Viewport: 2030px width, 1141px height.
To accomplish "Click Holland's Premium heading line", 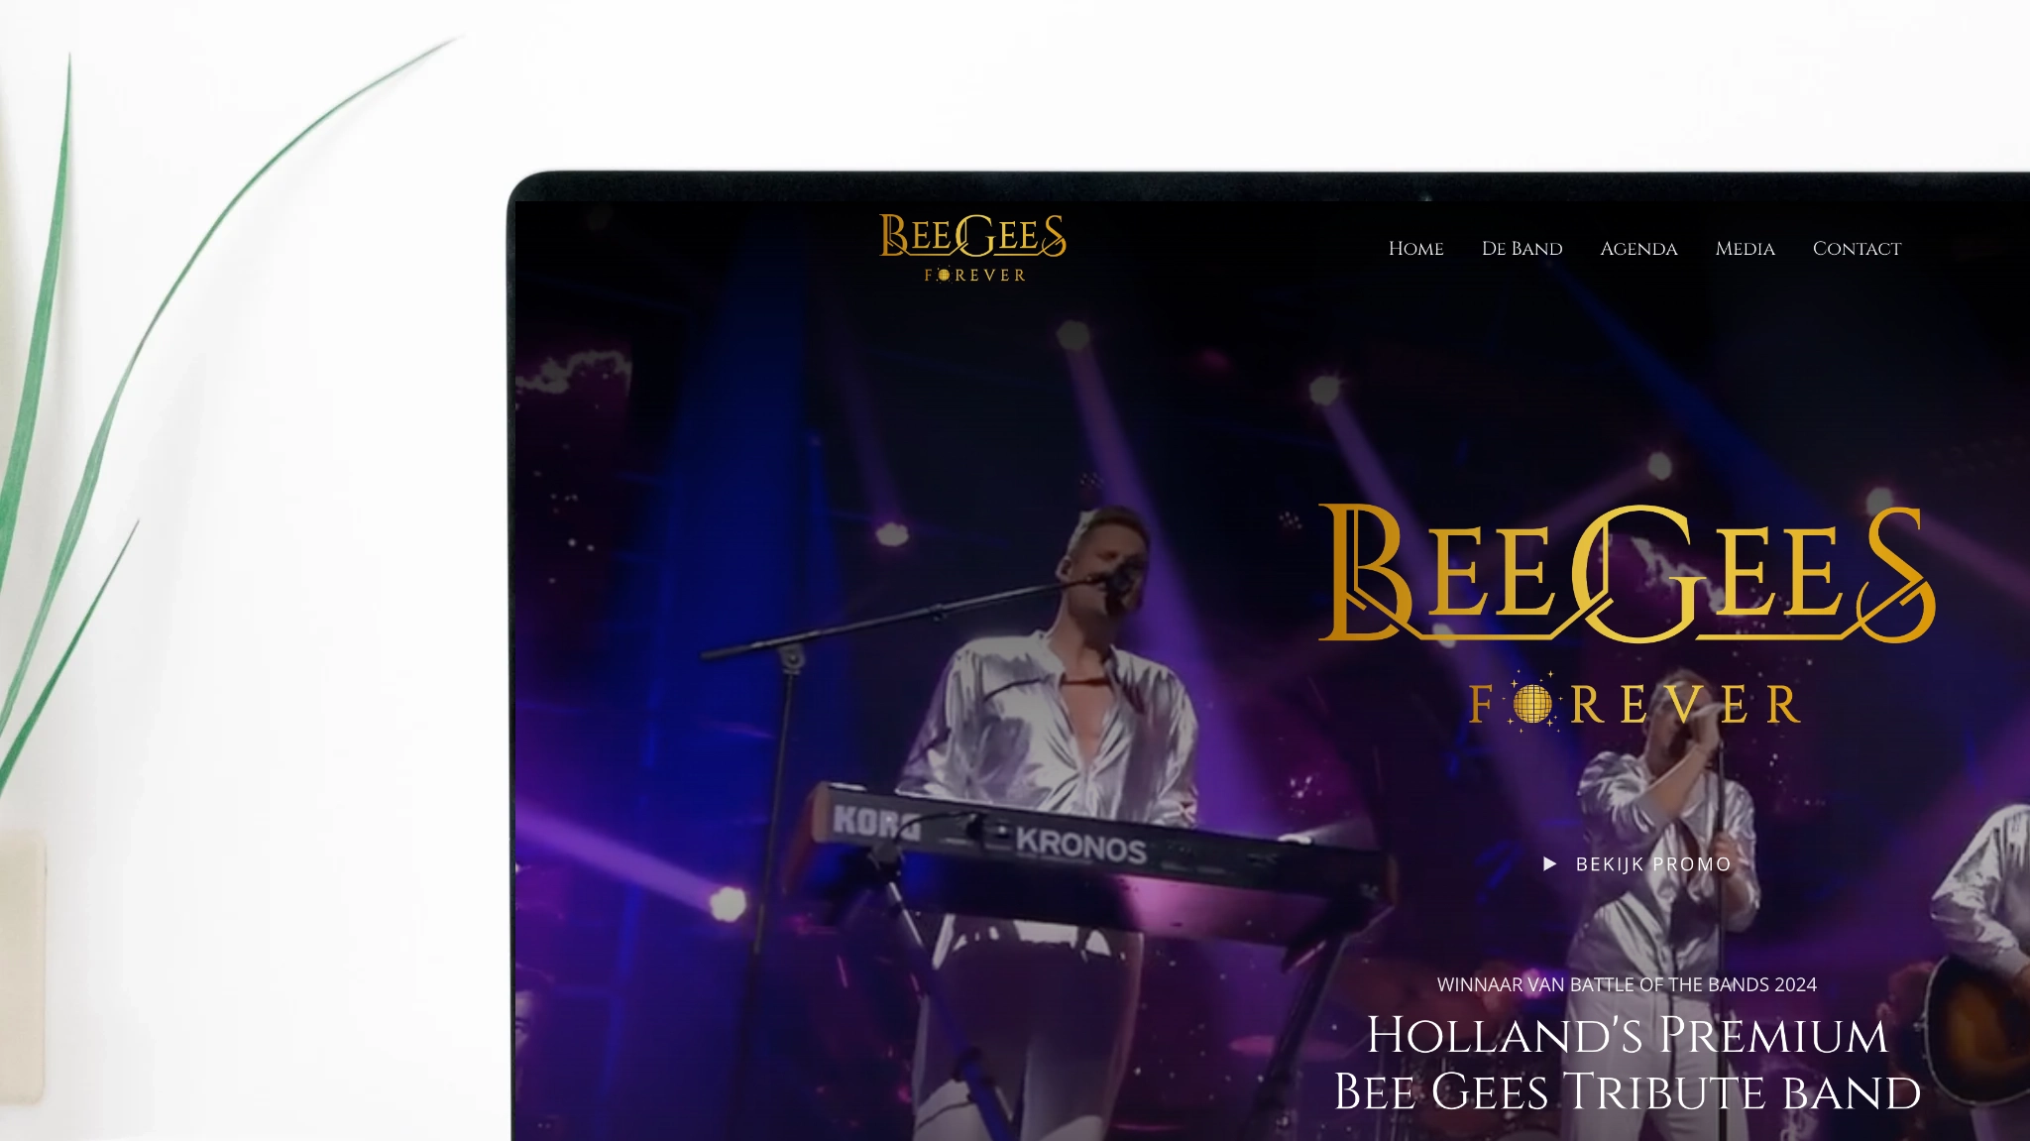I will pyautogui.click(x=1627, y=1035).
